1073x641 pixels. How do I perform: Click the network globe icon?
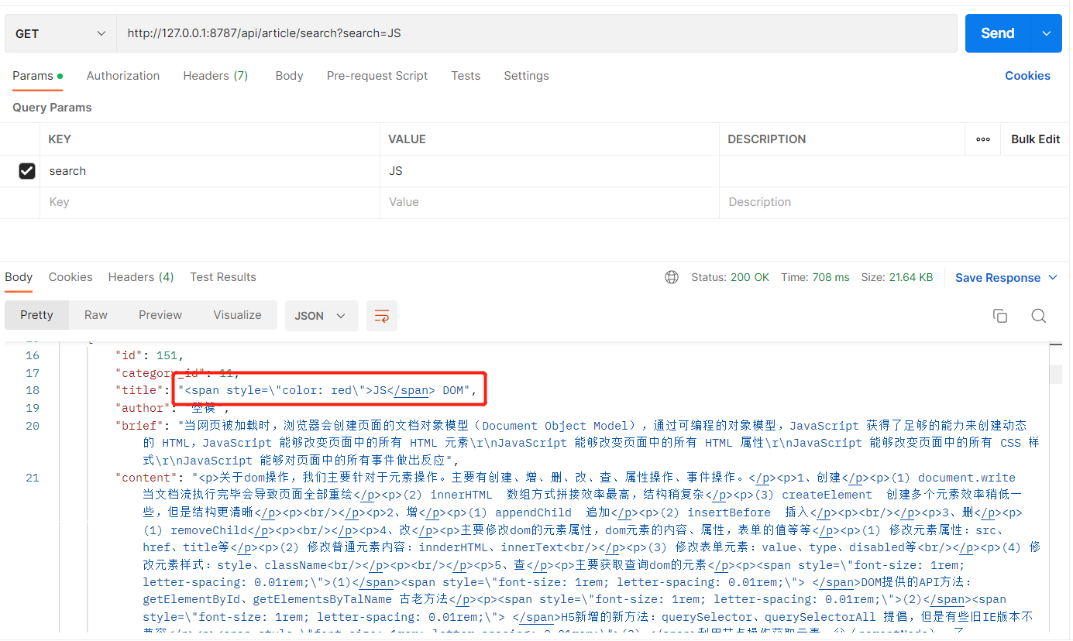[672, 277]
